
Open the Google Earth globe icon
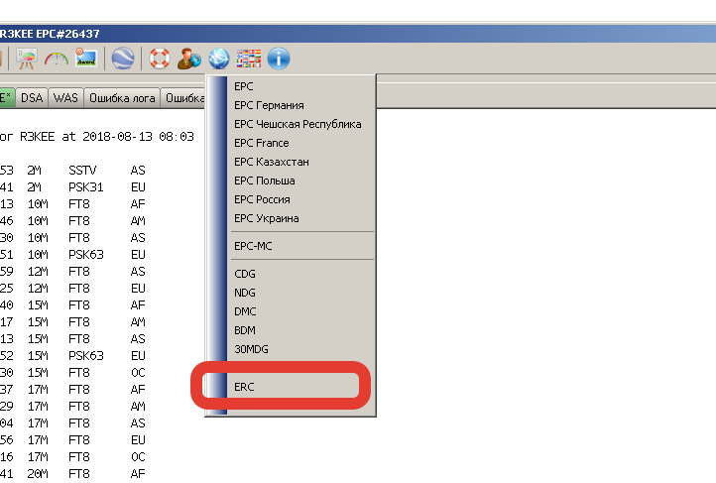tap(123, 59)
